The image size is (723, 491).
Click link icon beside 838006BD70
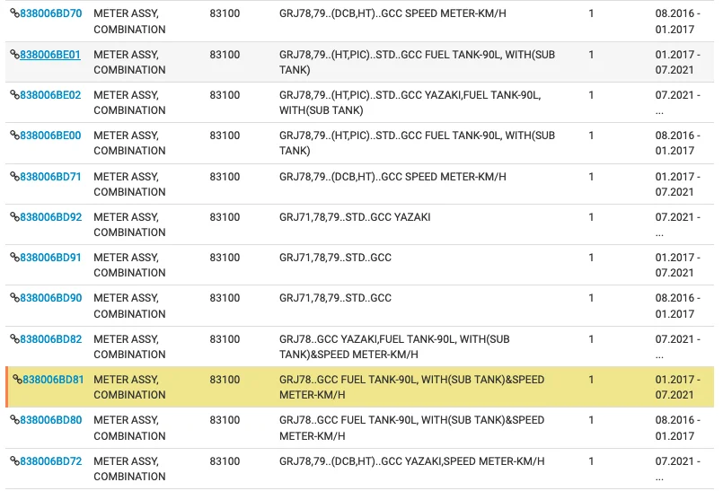(x=14, y=13)
